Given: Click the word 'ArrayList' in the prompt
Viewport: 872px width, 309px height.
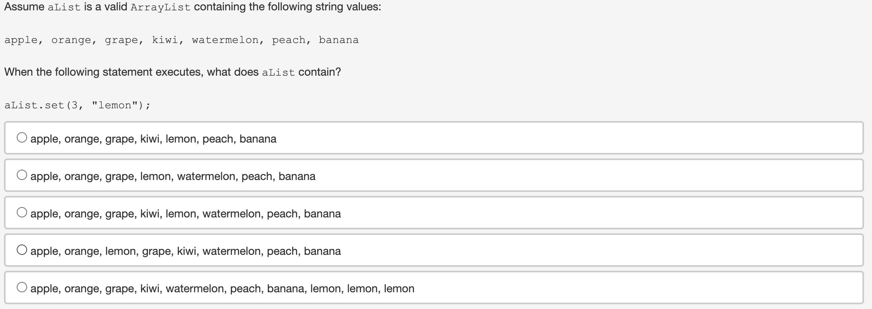Looking at the screenshot, I should click(159, 7).
